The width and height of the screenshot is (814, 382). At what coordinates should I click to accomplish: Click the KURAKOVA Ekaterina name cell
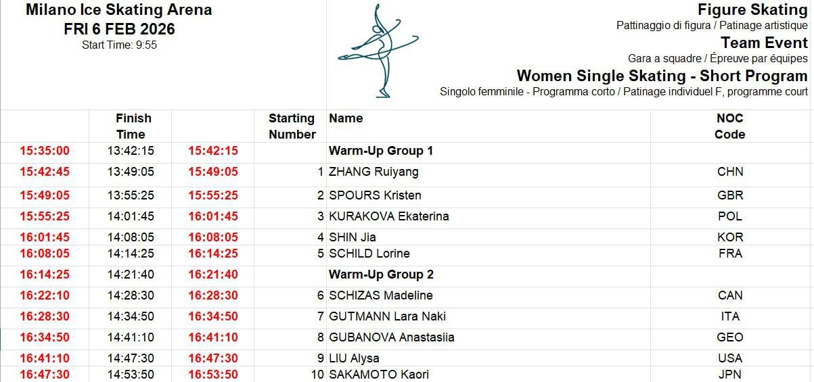(x=389, y=216)
